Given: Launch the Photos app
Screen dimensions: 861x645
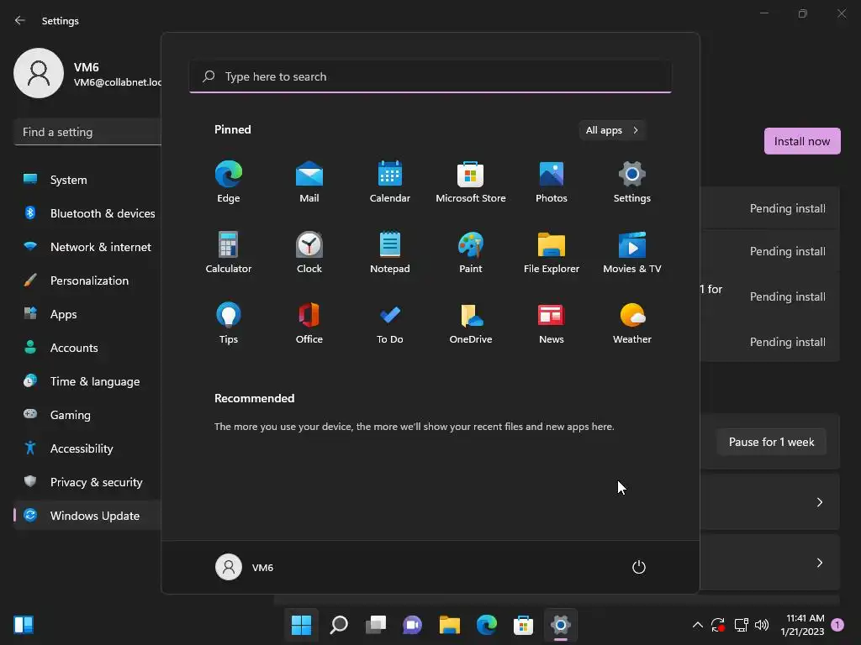Looking at the screenshot, I should tap(552, 182).
